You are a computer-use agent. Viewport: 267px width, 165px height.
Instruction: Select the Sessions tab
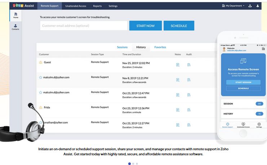tap(122, 47)
